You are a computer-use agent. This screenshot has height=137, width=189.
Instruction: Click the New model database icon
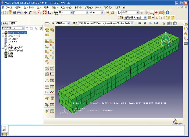[5, 12]
